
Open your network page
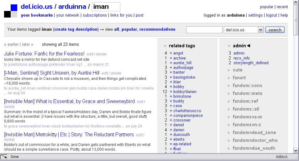[x=67, y=15]
